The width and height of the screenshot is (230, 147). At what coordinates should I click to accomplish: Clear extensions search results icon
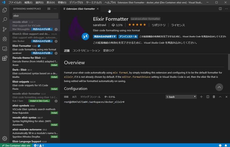(x=49, y=9)
